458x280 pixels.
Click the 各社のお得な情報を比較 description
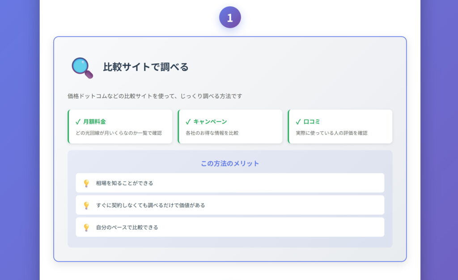(x=212, y=133)
